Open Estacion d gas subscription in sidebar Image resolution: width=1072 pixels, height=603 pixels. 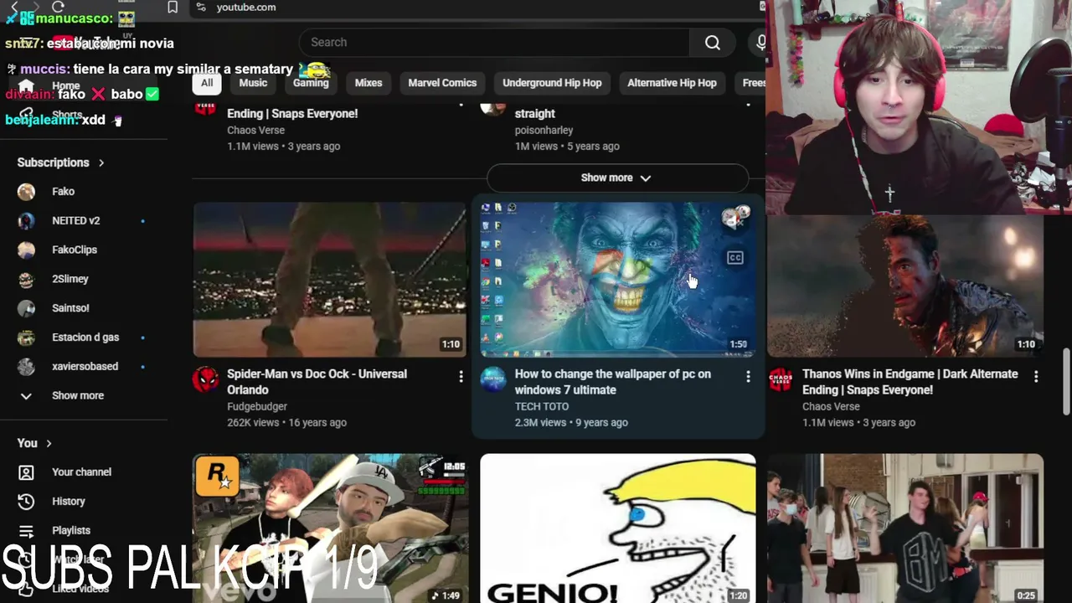(x=85, y=338)
